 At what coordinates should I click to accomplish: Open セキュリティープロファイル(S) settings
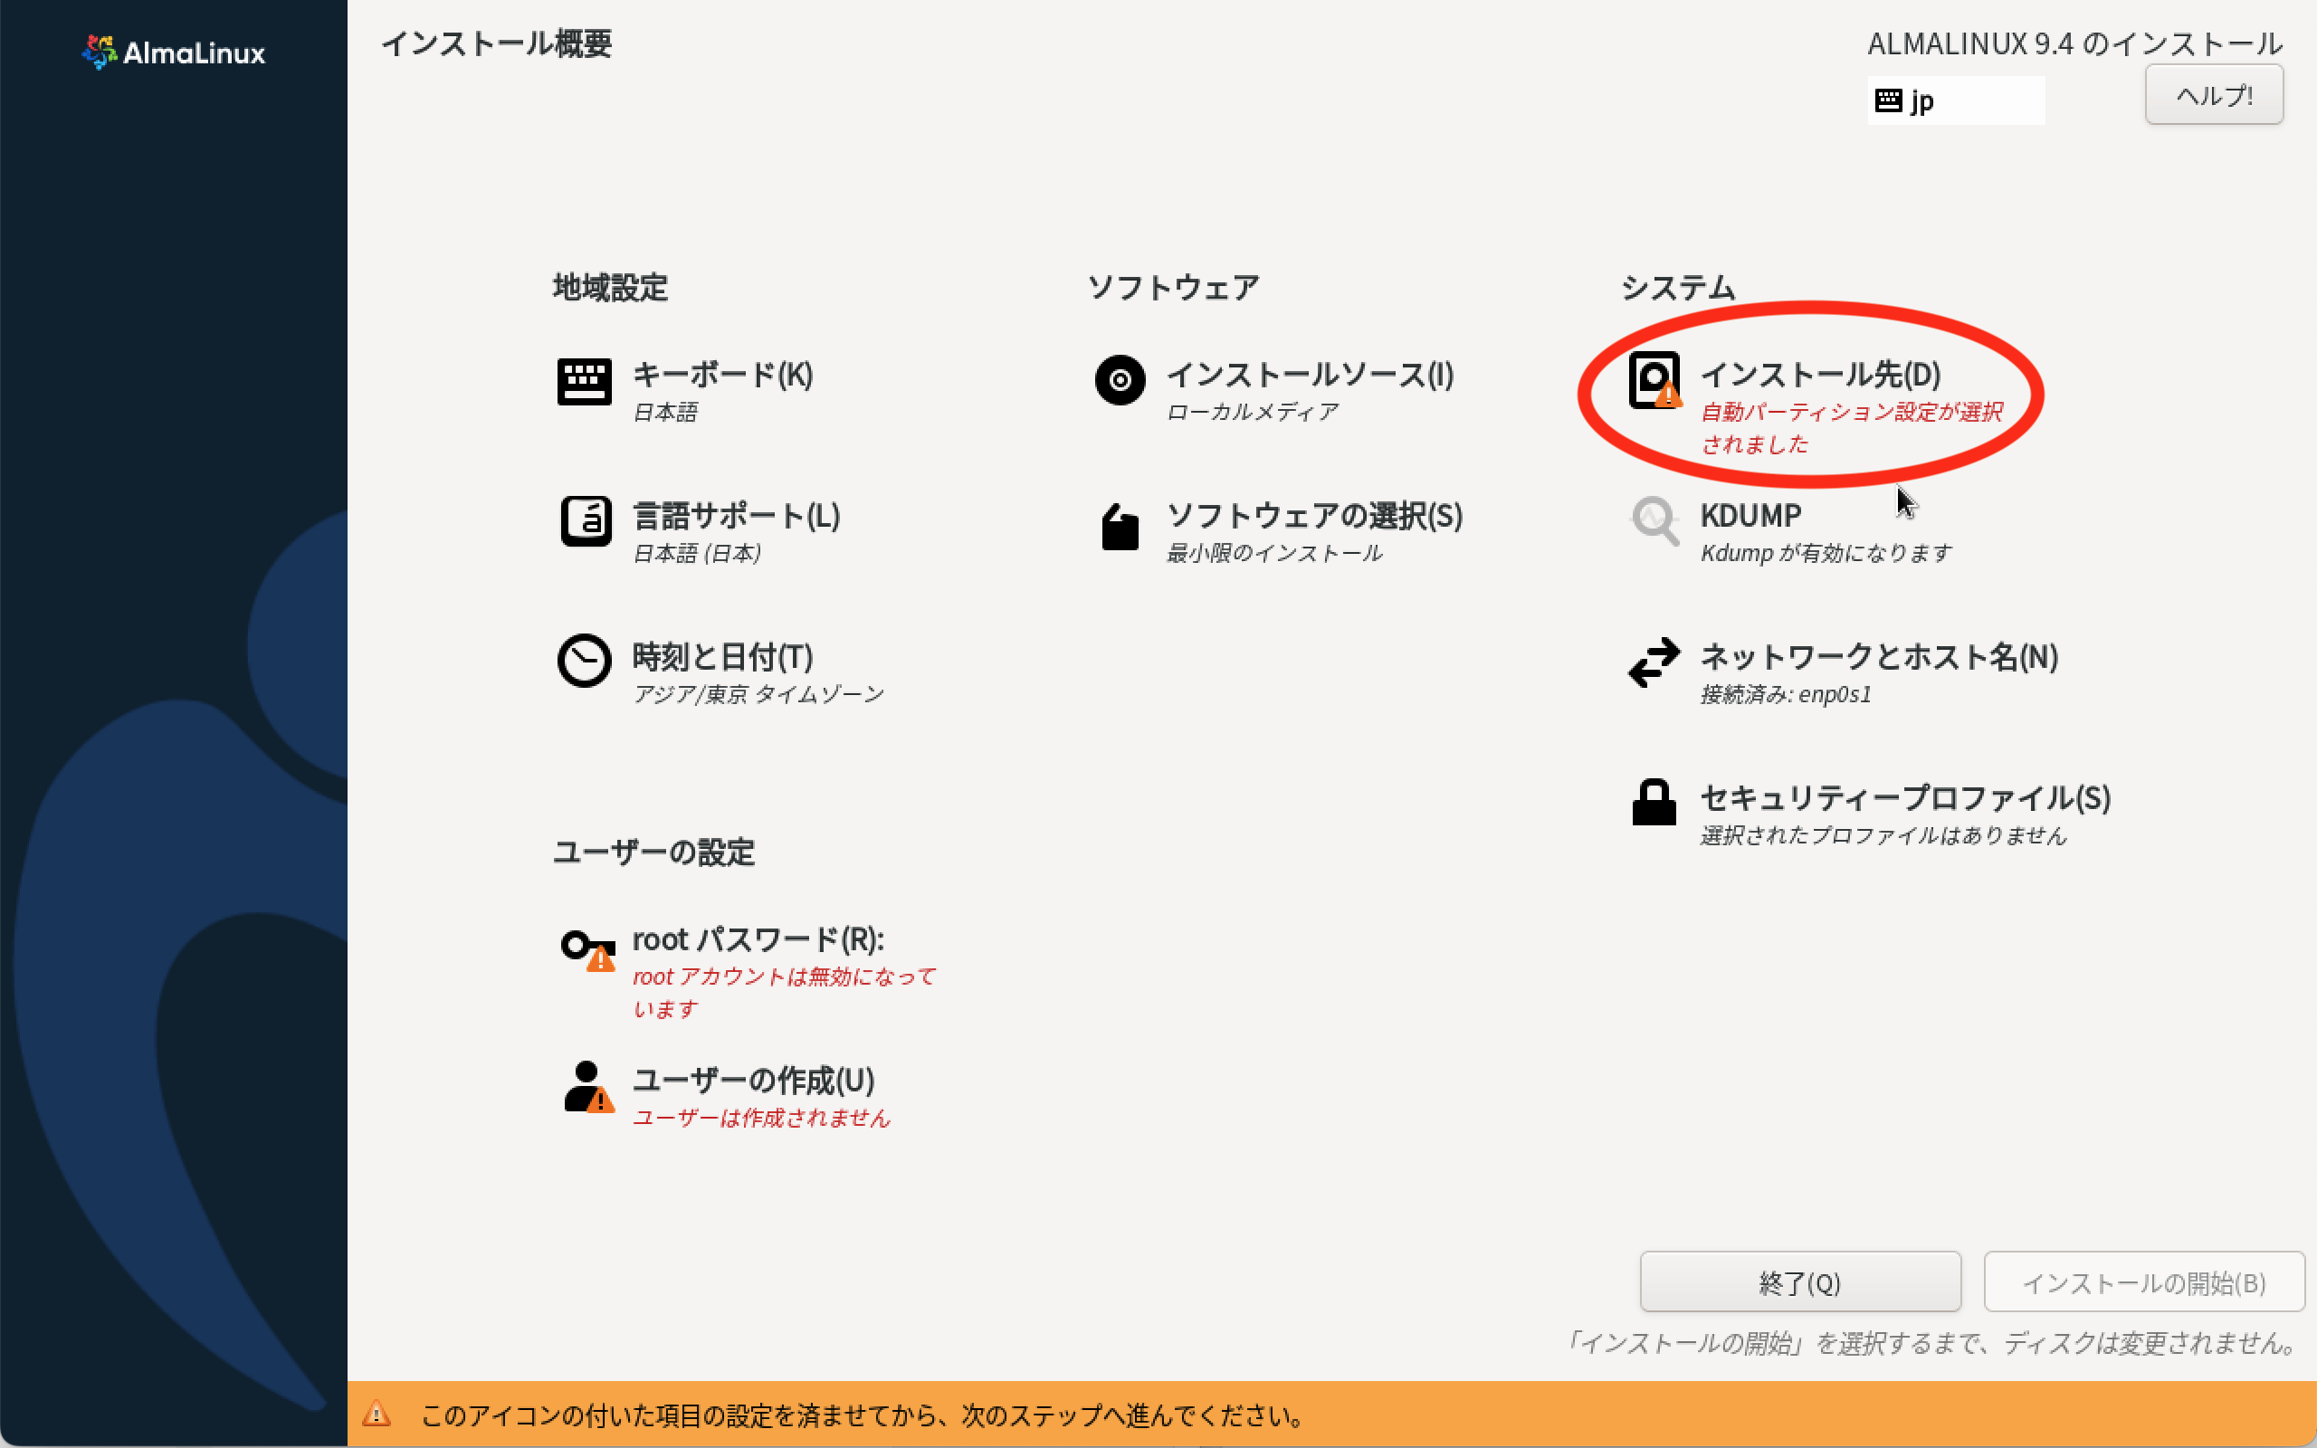coord(1905,797)
